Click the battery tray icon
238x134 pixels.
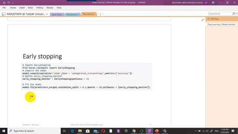click(199, 131)
